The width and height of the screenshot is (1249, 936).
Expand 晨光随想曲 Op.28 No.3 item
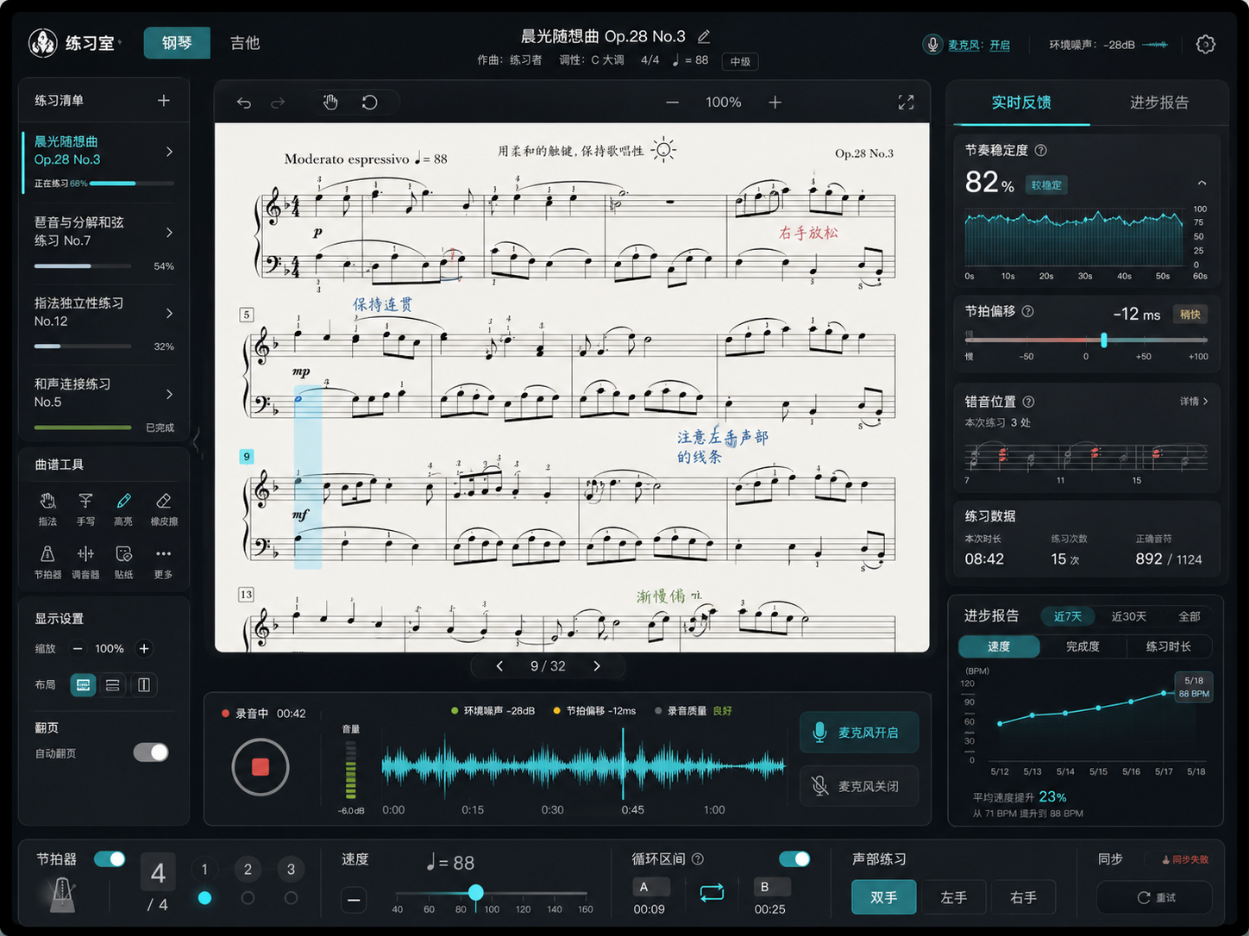[169, 152]
